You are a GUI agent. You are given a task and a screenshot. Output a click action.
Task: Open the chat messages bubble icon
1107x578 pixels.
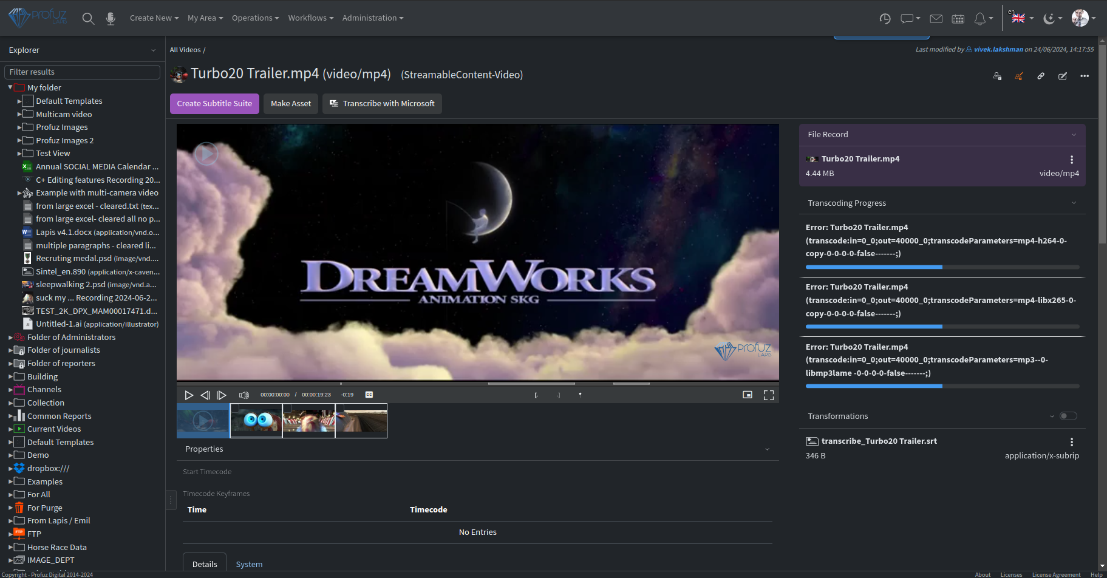point(910,18)
